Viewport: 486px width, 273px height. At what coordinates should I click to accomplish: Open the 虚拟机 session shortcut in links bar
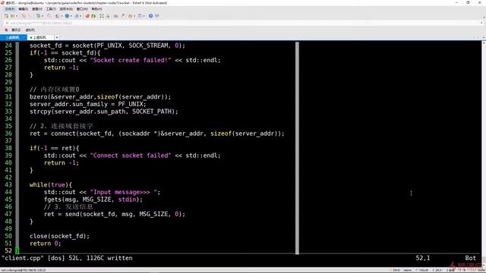[x=30, y=30]
